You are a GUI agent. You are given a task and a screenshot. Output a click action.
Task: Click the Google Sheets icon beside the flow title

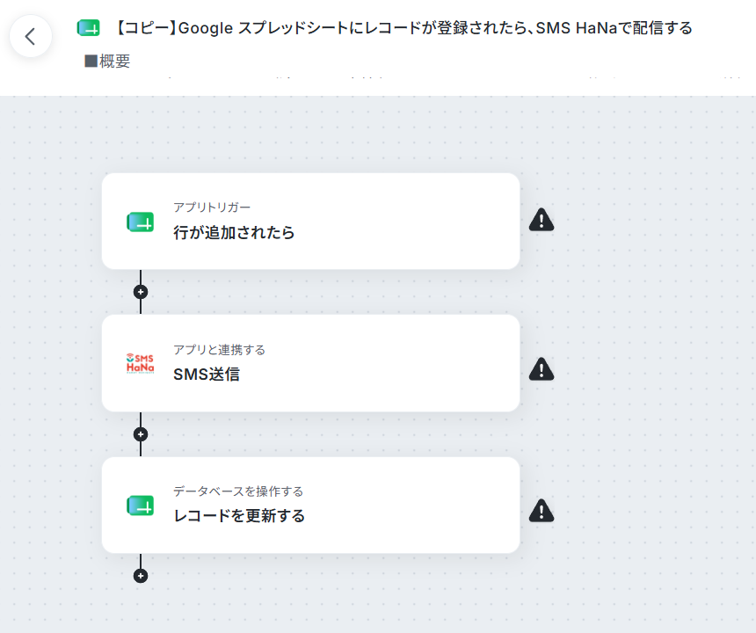click(88, 28)
